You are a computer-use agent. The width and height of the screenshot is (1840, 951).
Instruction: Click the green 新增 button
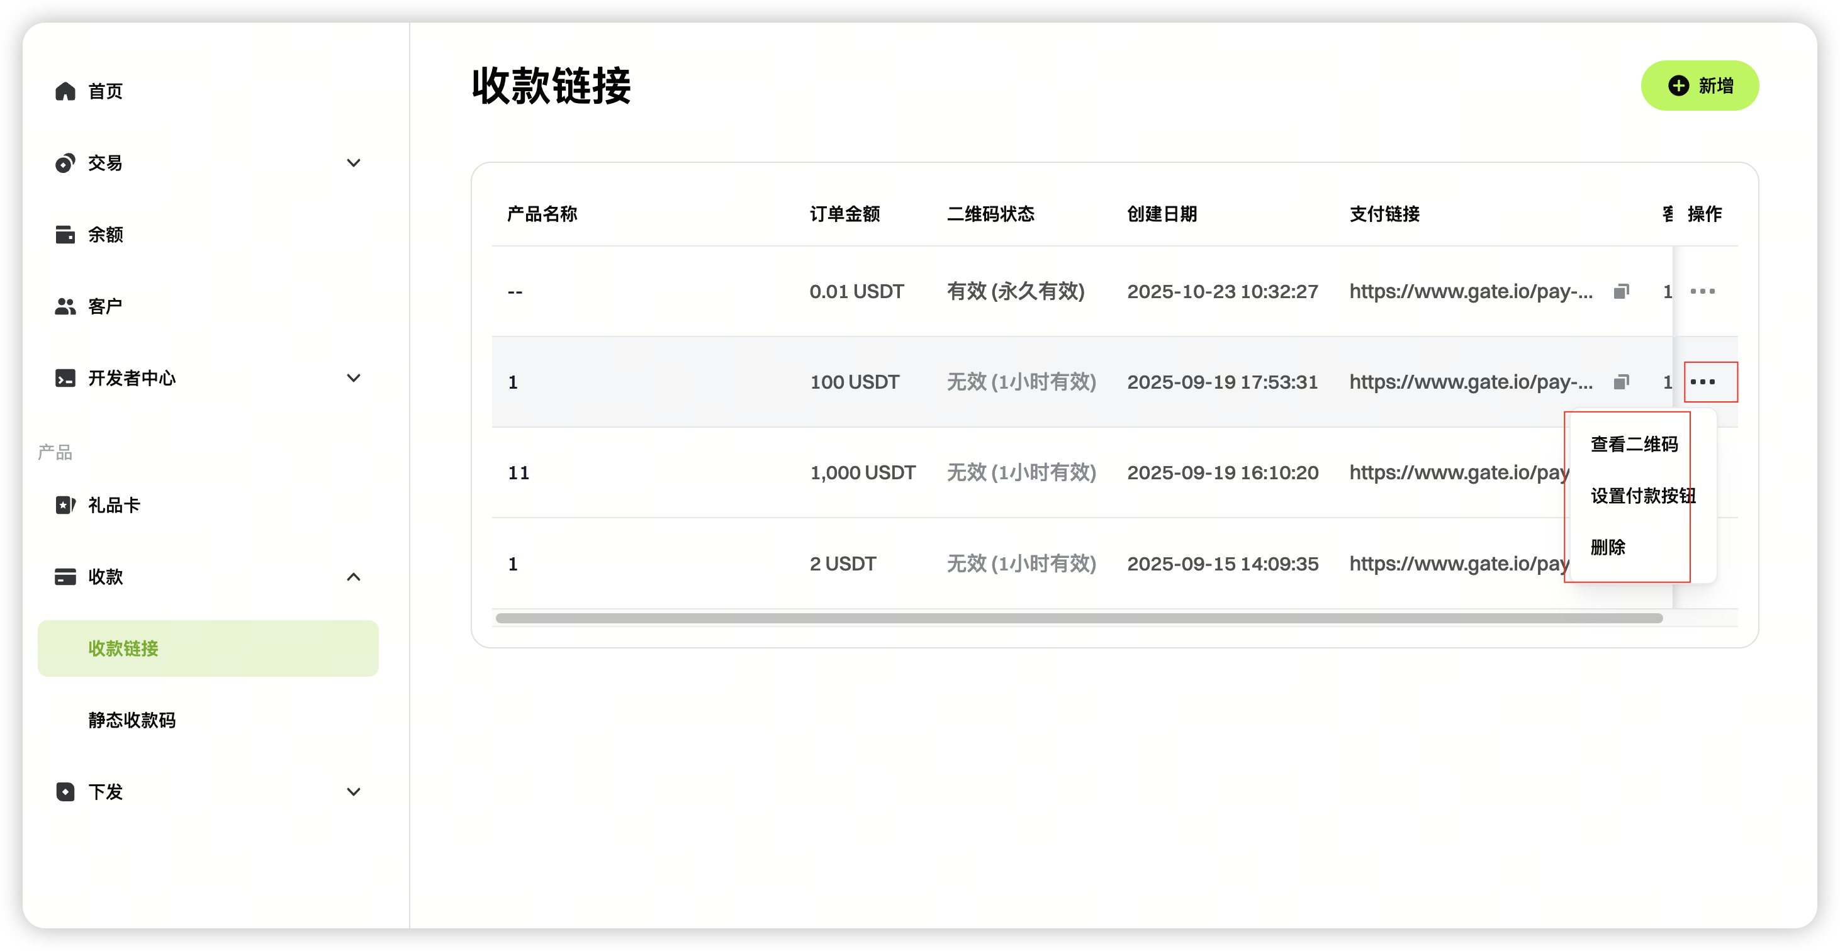pyautogui.click(x=1699, y=86)
